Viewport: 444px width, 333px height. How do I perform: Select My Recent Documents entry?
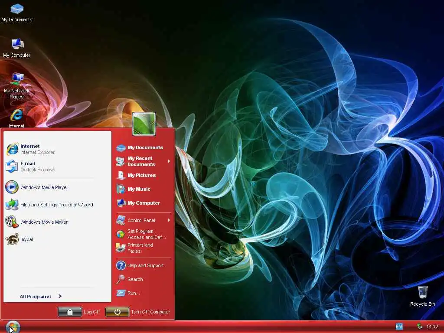140,161
